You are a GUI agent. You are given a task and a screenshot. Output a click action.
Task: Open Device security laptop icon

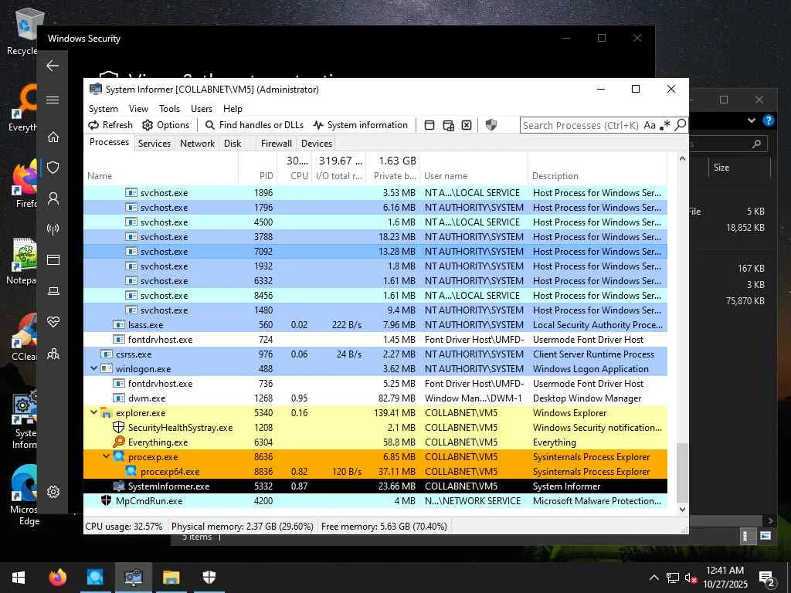53,291
